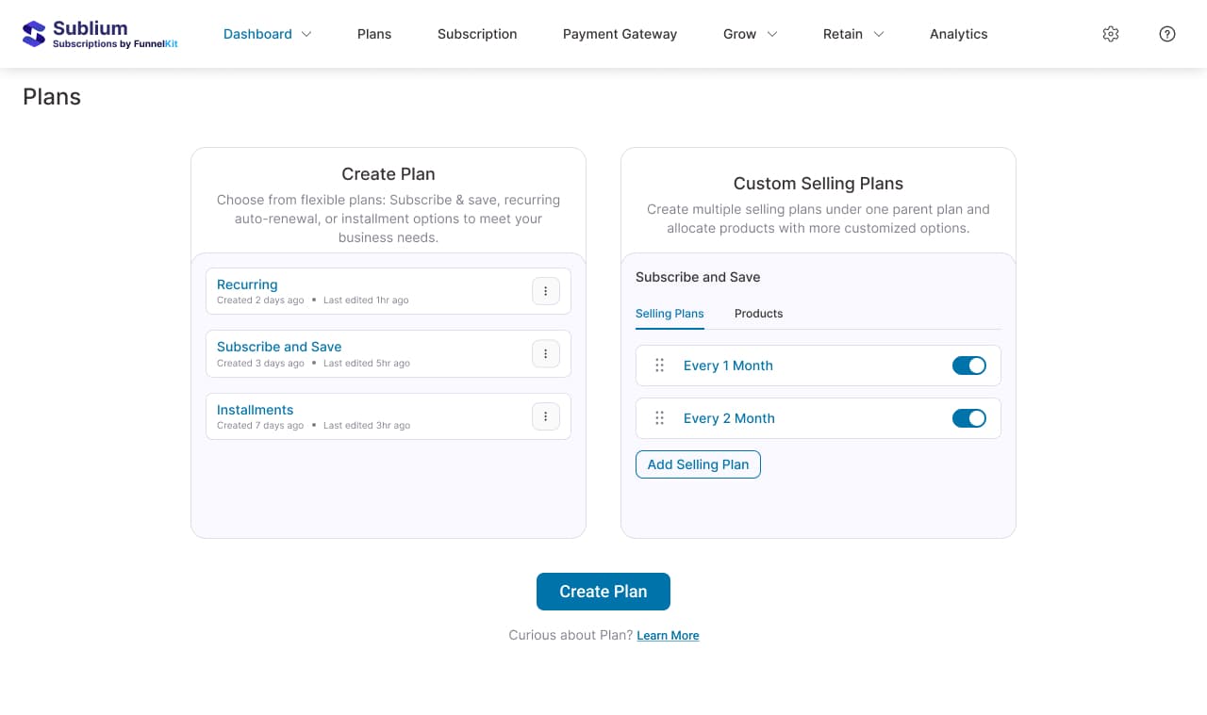Image resolution: width=1207 pixels, height=715 pixels.
Task: Go to the Payment Gateway menu
Action: tap(620, 34)
